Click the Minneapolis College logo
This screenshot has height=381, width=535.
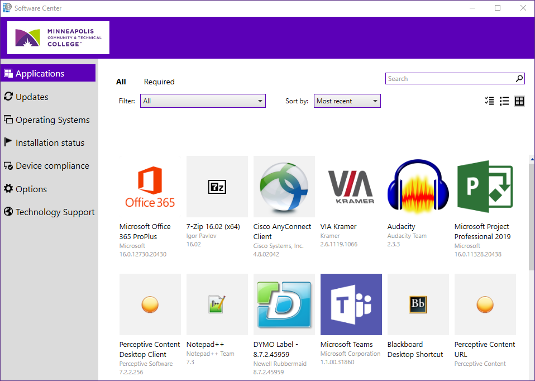pyautogui.click(x=58, y=37)
